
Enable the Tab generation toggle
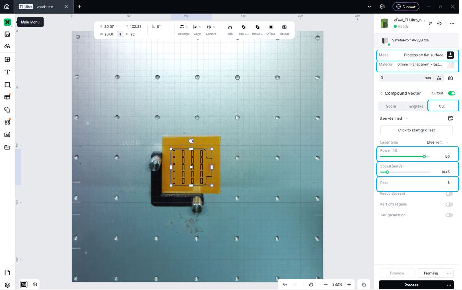coord(449,215)
